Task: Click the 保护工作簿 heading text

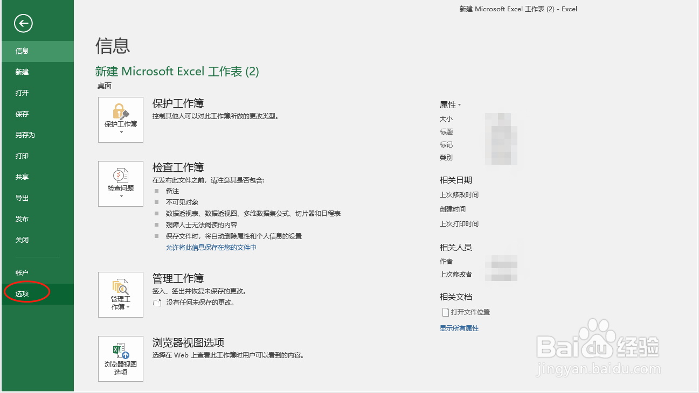Action: tap(178, 103)
